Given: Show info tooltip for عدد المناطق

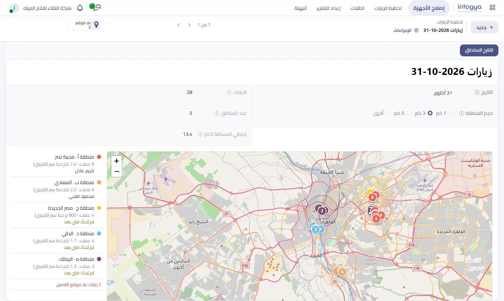Looking at the screenshot, I should click(x=217, y=113).
